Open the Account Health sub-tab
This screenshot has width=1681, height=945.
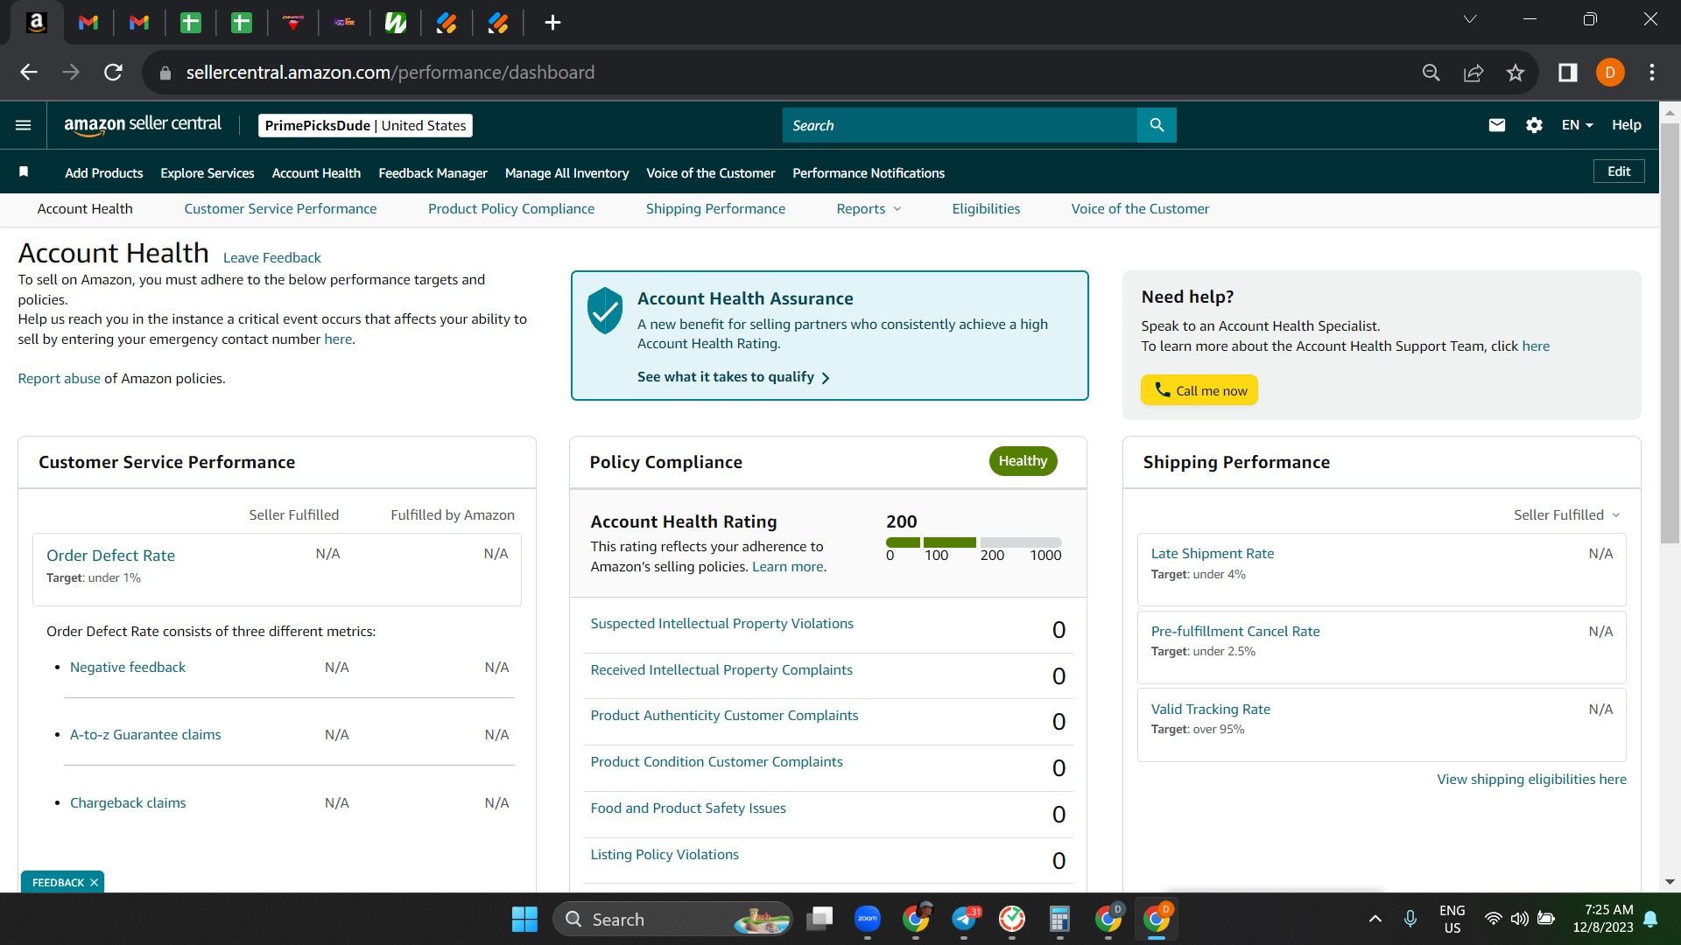point(85,208)
